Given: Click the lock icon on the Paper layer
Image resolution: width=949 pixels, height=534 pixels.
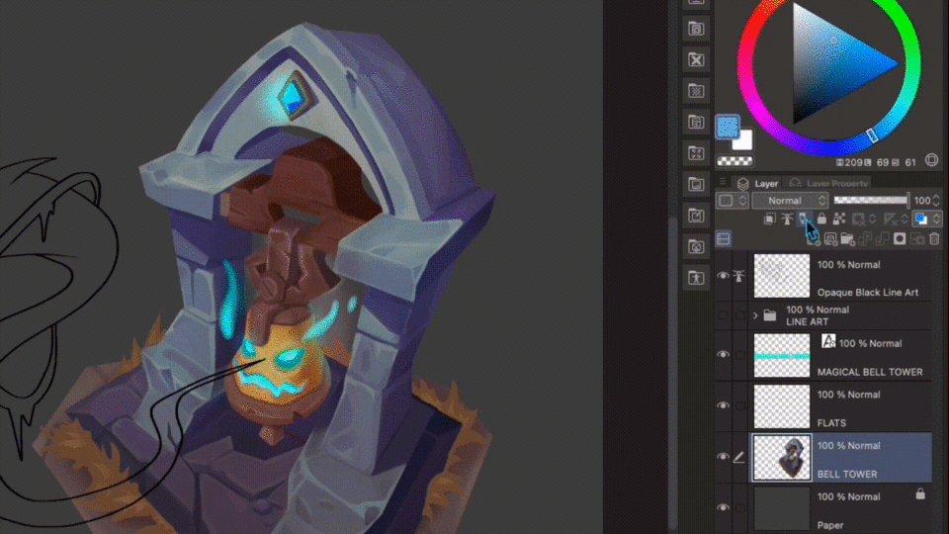Looking at the screenshot, I should pos(920,493).
